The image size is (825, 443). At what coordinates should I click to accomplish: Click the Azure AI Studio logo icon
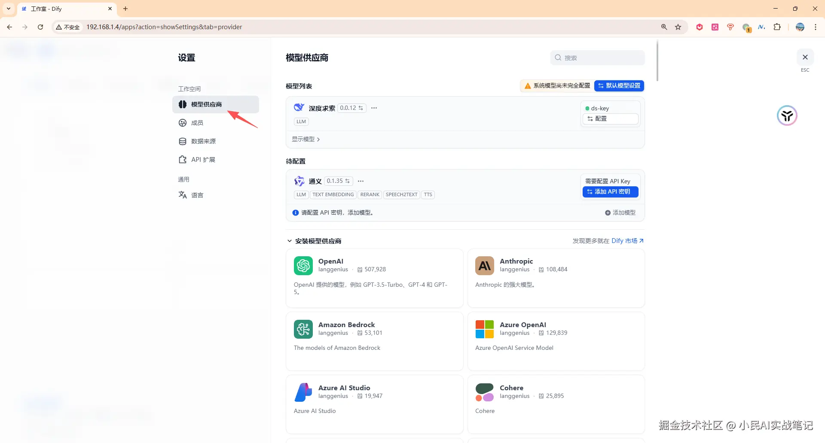303,392
